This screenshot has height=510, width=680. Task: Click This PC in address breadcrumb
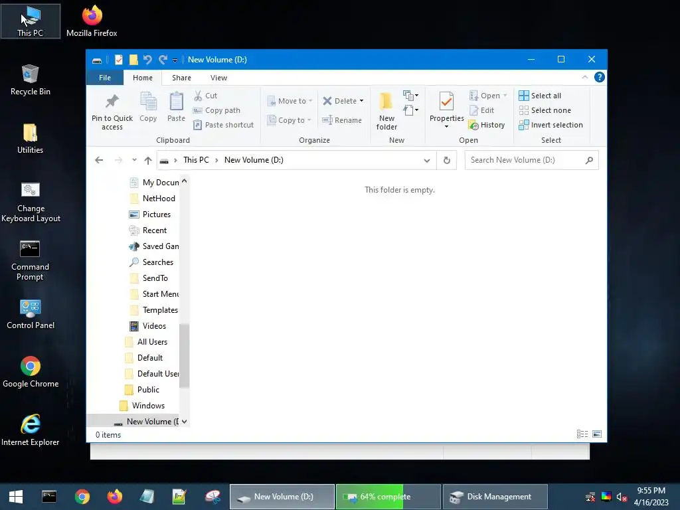(x=196, y=160)
